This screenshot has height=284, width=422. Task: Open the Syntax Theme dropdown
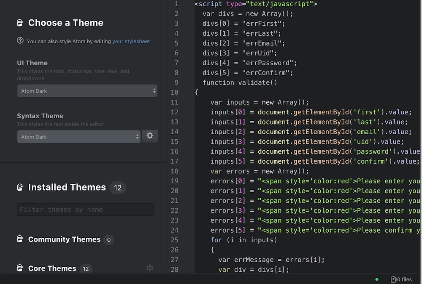point(78,137)
